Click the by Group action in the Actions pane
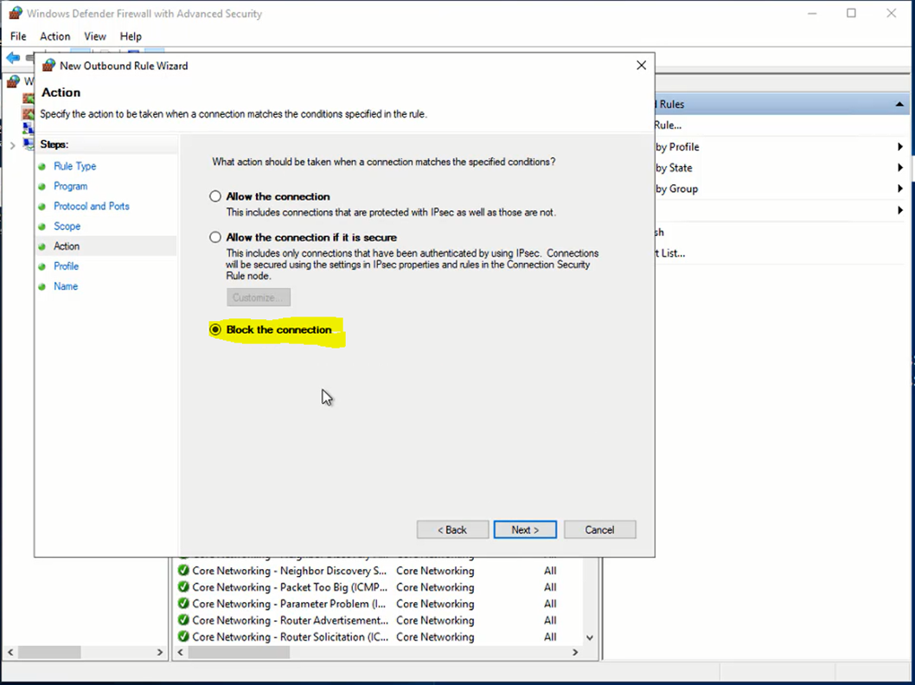This screenshot has height=685, width=915. 677,189
